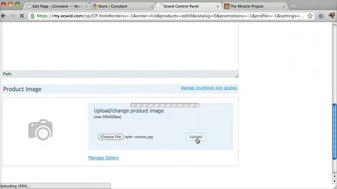Screen dimensions: 337x189
Task: Bookmark the page with the star icon
Action: coord(310,16)
